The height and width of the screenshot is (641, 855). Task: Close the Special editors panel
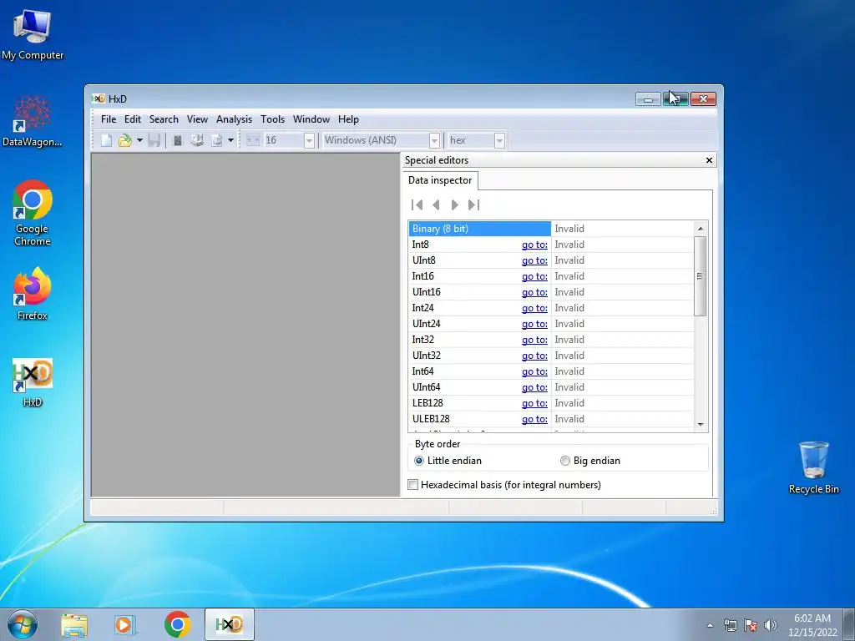(x=709, y=160)
